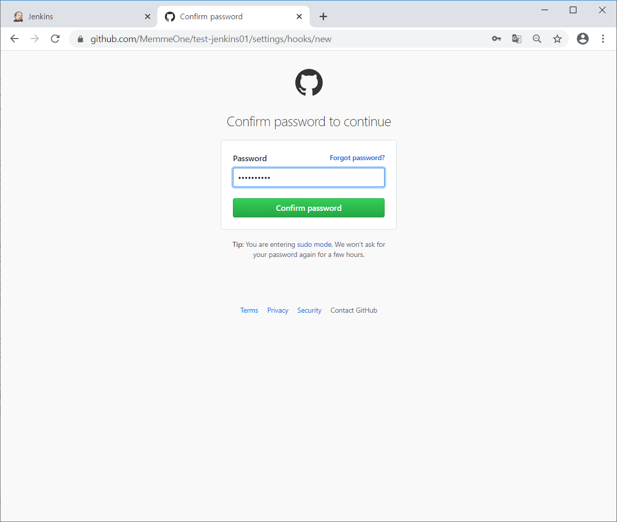Open the Privacy footer link
The image size is (617, 522).
coord(278,311)
